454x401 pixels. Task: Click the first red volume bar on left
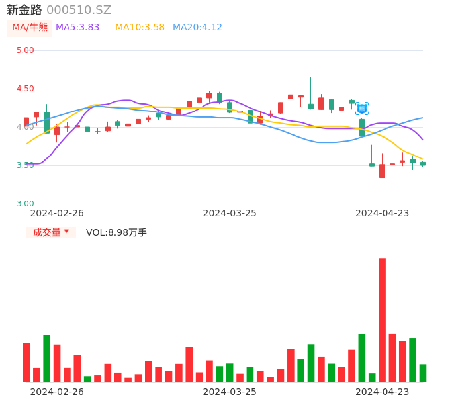[26, 363]
